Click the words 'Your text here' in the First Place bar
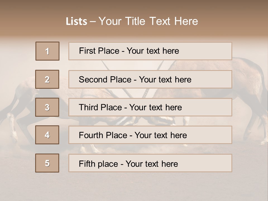Screen dimensions: 268x201 (x=153, y=51)
